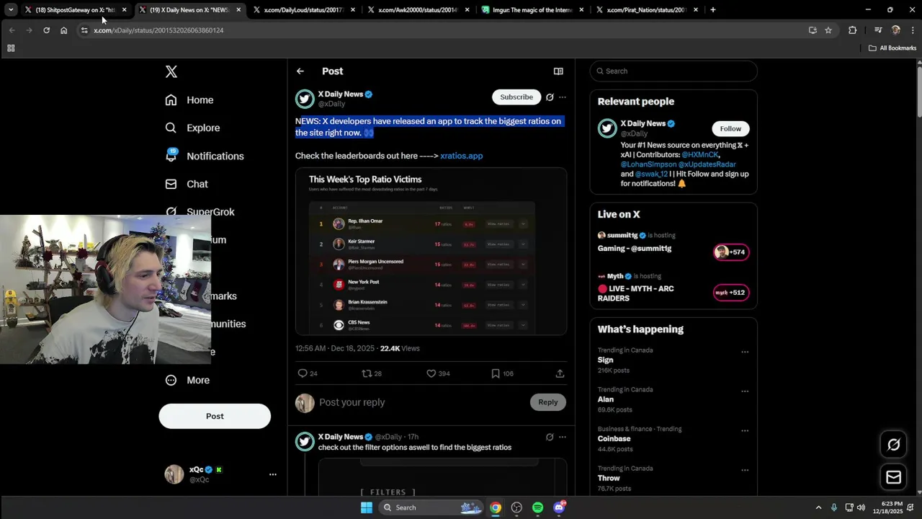Click the Reply button
The image size is (922, 519).
[x=548, y=402]
